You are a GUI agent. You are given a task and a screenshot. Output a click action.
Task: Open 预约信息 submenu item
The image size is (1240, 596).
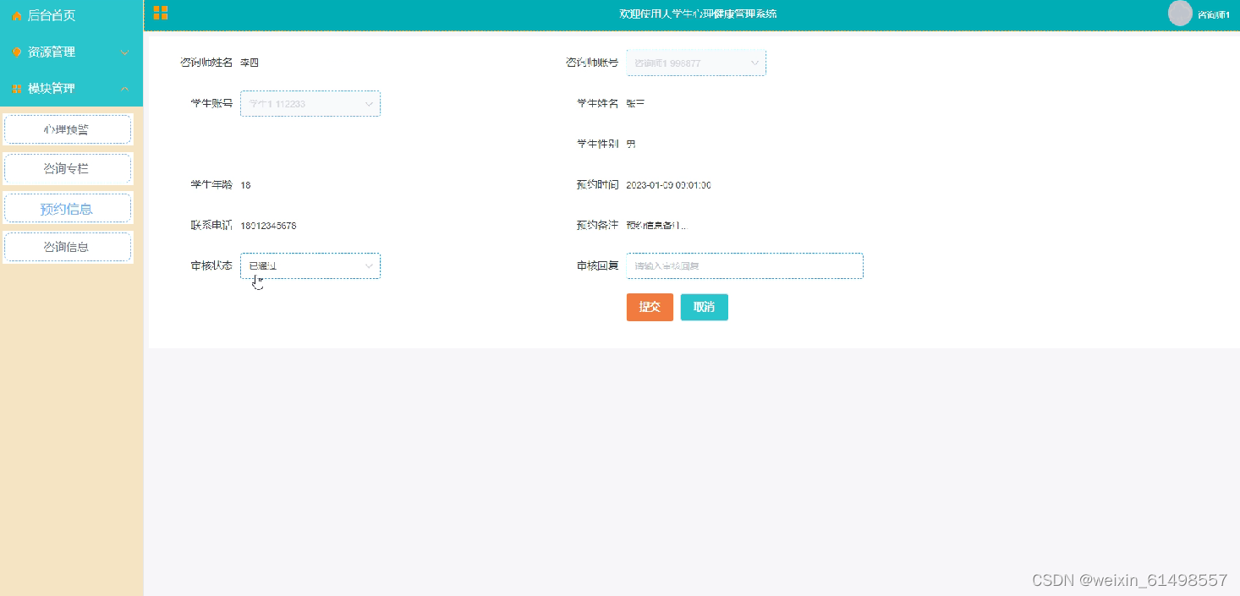(68, 208)
